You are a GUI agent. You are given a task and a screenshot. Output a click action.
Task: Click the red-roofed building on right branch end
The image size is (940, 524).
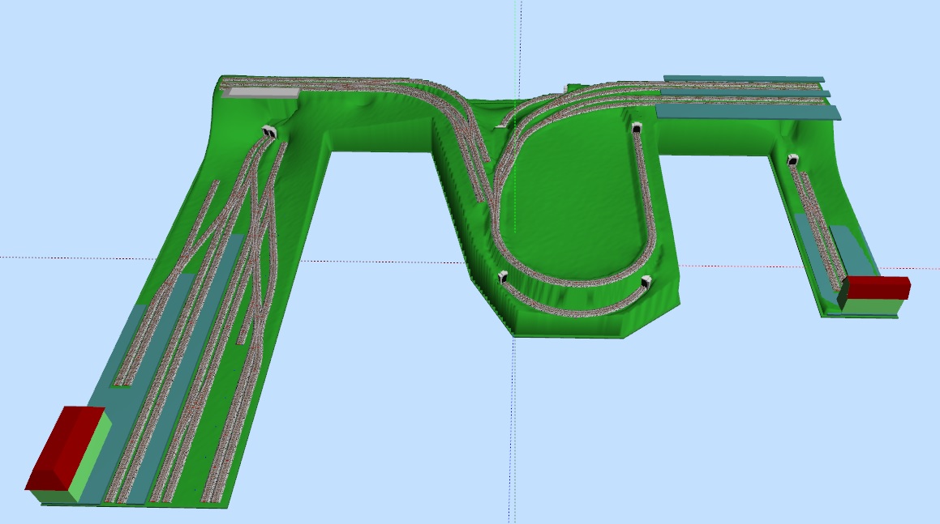(878, 288)
